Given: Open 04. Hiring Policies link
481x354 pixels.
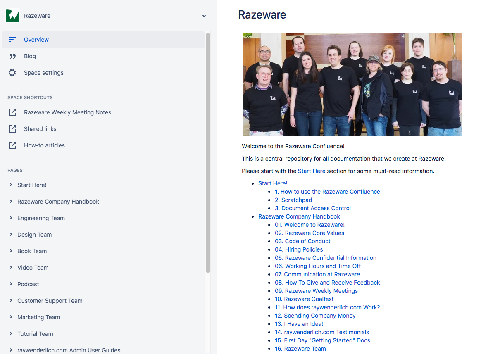Looking at the screenshot, I should 299,249.
